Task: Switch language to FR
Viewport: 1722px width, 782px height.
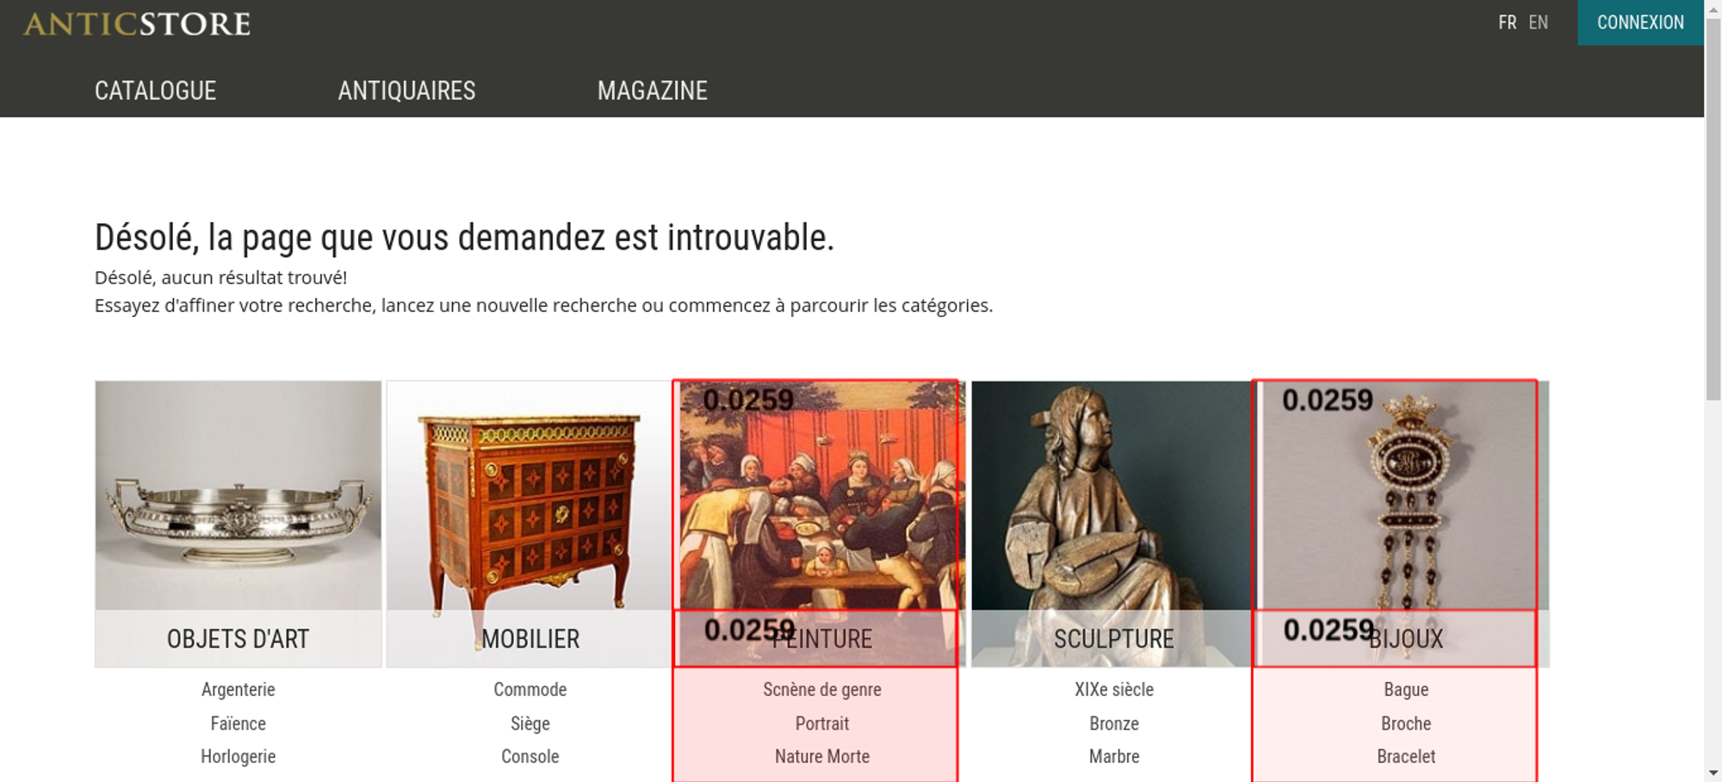Action: 1507,22
